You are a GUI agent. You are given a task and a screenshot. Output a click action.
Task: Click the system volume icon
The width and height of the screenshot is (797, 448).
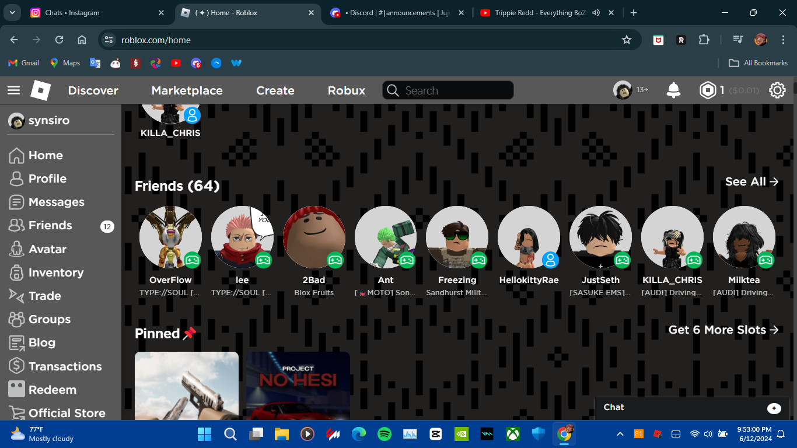(708, 434)
